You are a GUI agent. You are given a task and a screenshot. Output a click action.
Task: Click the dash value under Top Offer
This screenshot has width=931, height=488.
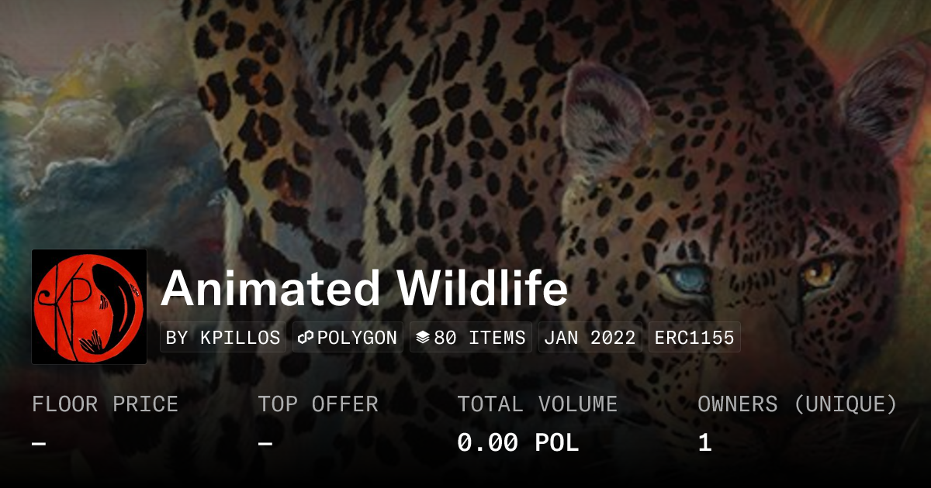[265, 443]
